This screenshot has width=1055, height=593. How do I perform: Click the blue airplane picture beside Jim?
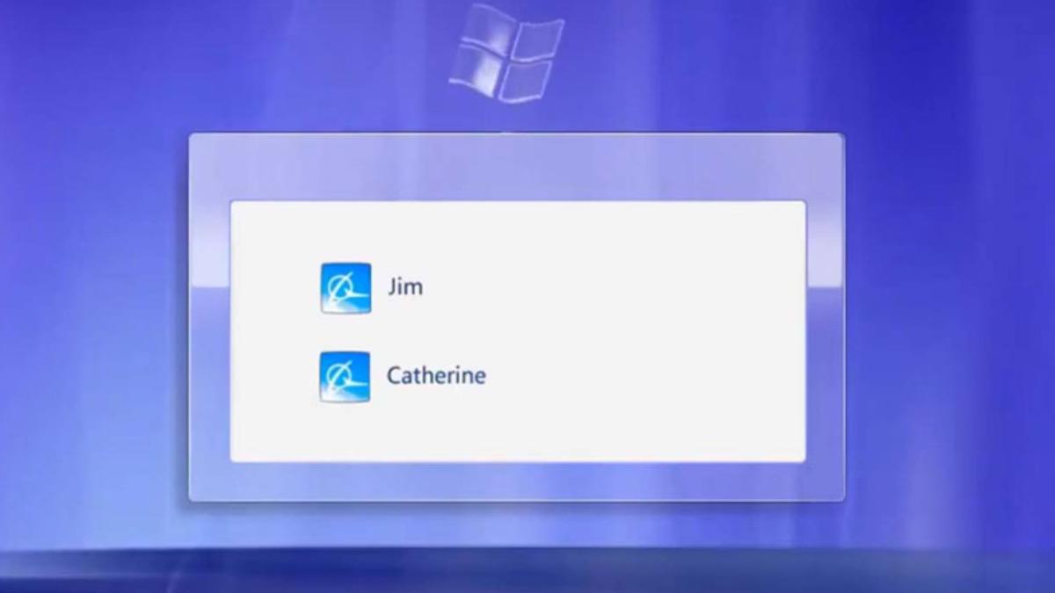pyautogui.click(x=345, y=286)
